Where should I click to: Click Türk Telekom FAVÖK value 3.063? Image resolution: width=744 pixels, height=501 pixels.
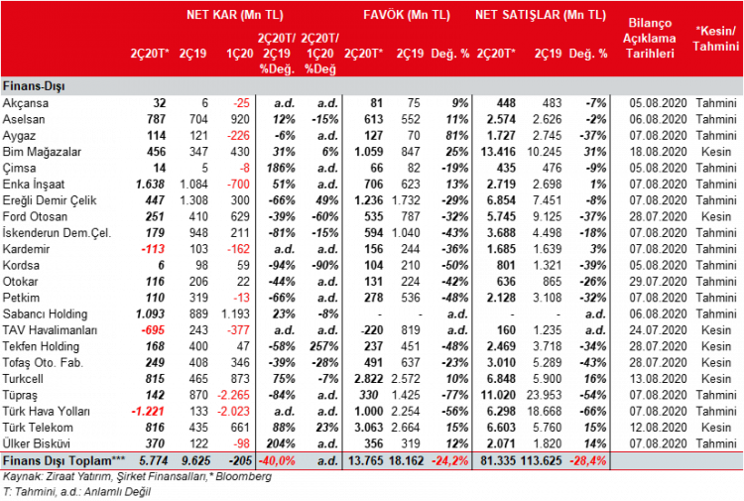(x=369, y=428)
